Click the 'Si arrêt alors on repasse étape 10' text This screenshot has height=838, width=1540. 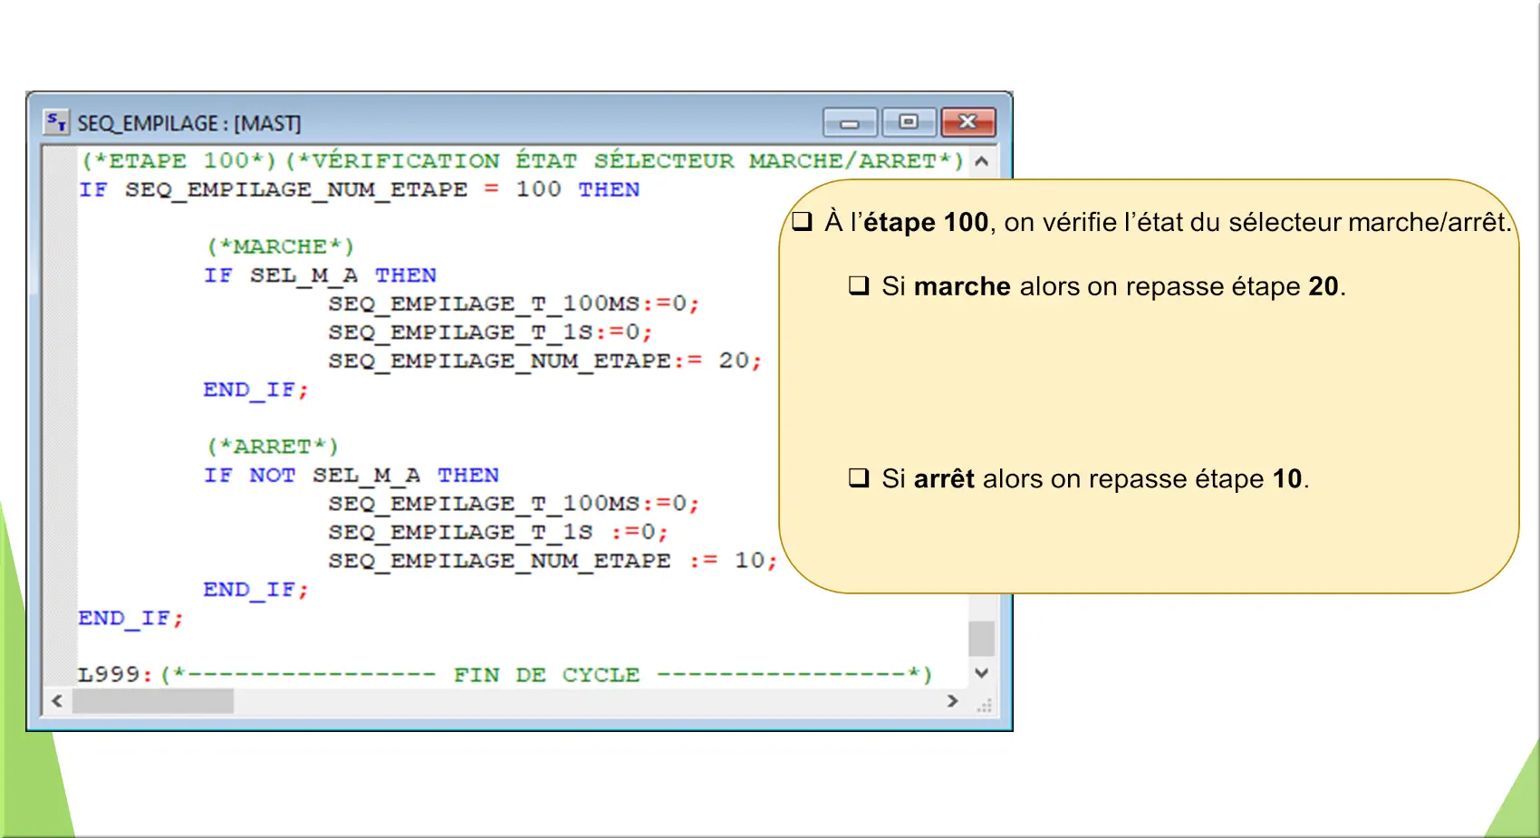point(1095,478)
